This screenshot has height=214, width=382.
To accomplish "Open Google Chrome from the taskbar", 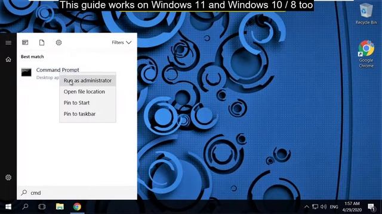I will pyautogui.click(x=77, y=207).
